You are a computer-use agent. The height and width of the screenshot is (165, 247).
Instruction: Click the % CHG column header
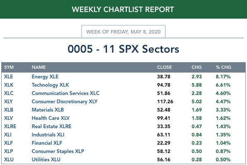[223, 67]
